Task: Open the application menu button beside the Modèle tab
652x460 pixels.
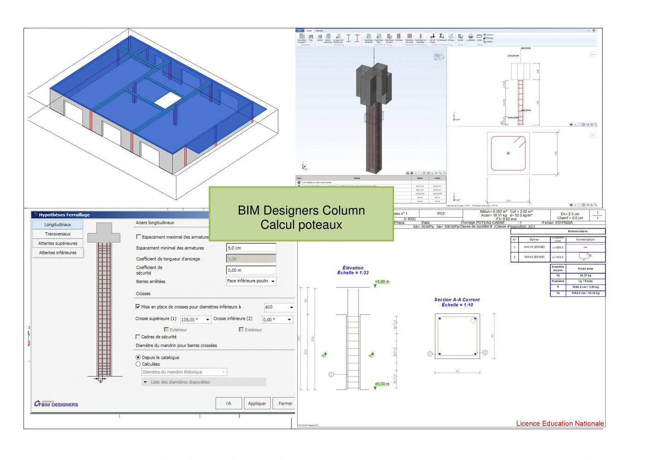Action: click(x=300, y=30)
